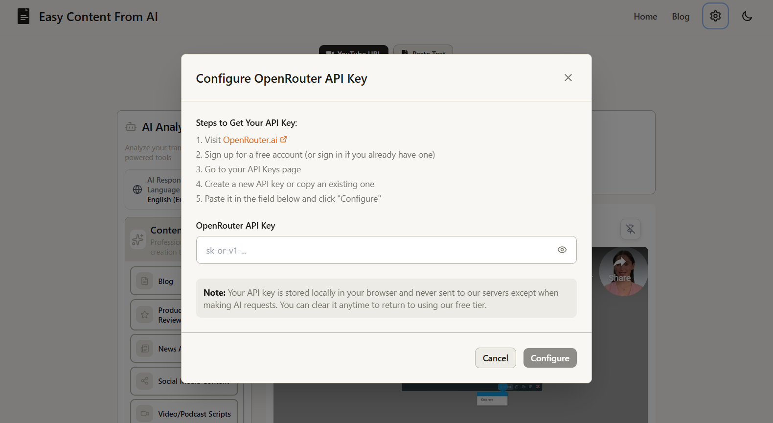This screenshot has height=423, width=773.
Task: Close the Configure OpenRouter API Key dialog
Action: tap(568, 78)
